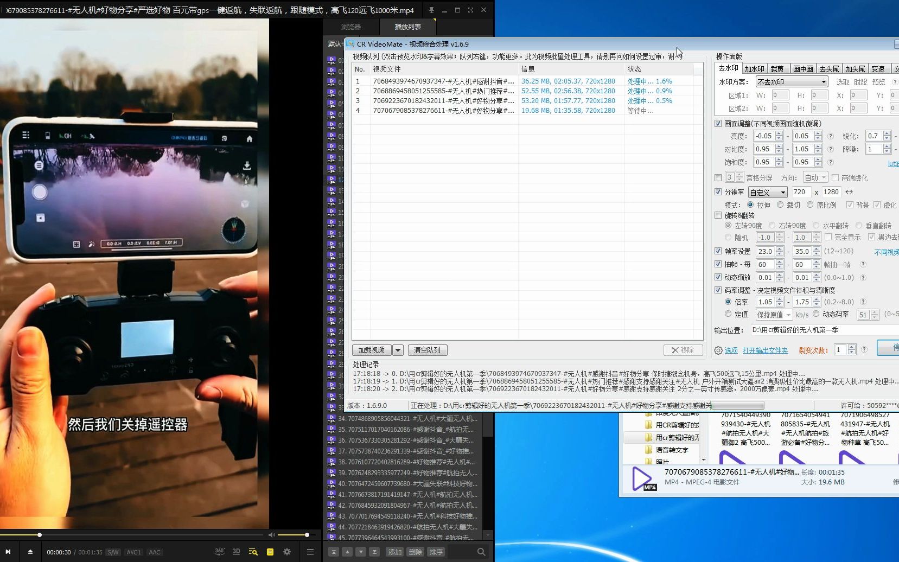Switch to 浏览器 tab in player
Screen dimensions: 899x562
coord(351,27)
